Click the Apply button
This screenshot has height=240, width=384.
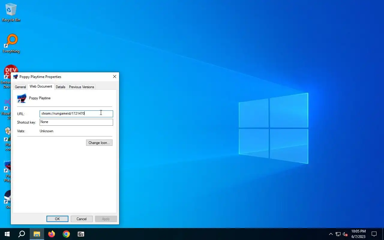pyautogui.click(x=106, y=219)
